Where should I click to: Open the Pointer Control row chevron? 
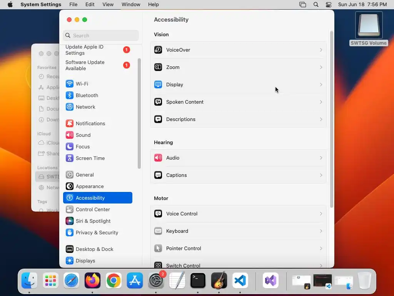pos(321,249)
